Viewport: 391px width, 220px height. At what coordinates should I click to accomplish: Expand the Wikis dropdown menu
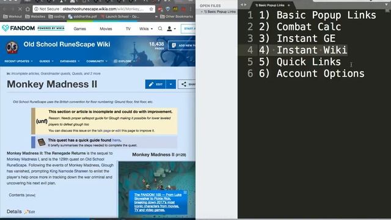[146, 29]
